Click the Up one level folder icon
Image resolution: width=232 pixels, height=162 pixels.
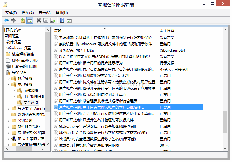pyautogui.click(x=22, y=20)
